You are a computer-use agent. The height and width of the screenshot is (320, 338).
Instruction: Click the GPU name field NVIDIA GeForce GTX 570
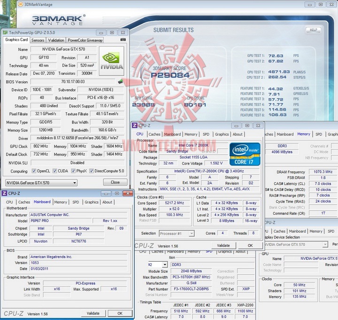[x=63, y=49]
